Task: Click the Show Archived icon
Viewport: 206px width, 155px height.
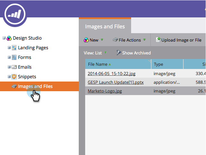Action: pos(119,53)
